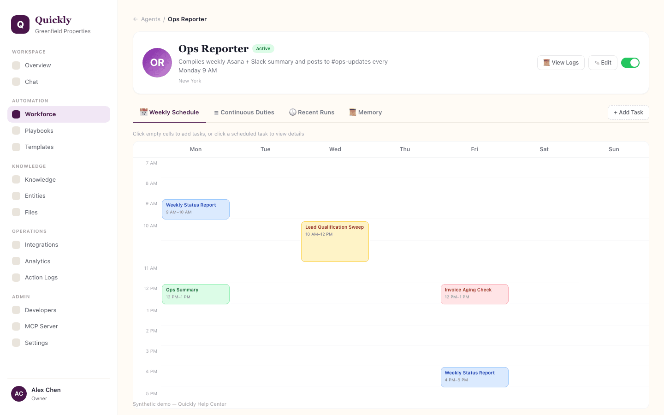Click the Active status badge
Screen dimensions: 664x415
263,49
